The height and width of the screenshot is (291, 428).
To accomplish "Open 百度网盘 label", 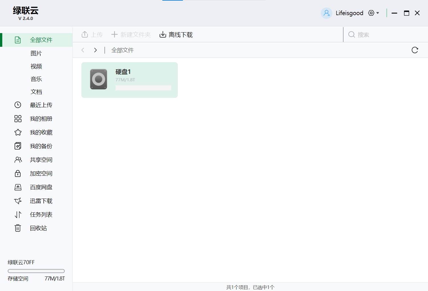I will point(41,187).
